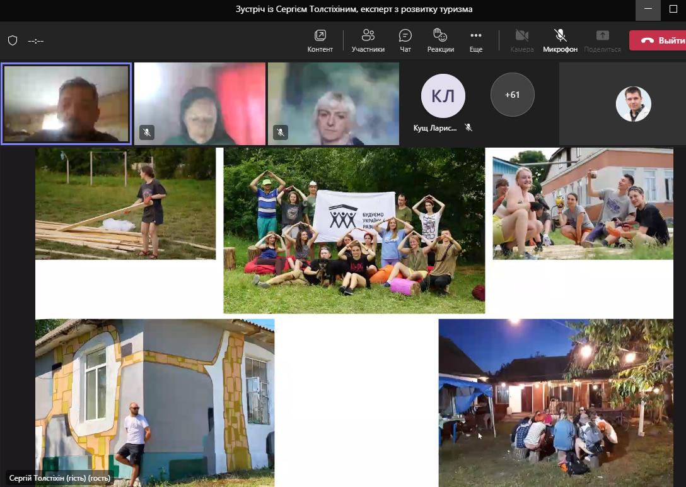Leave the meeting with Выйти button
Screen dimensions: 686x487
click(x=657, y=40)
